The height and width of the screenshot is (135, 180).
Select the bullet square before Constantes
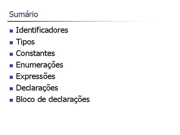(x=11, y=54)
